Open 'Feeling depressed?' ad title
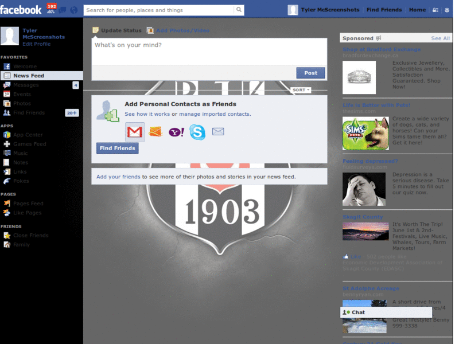 [x=370, y=161]
